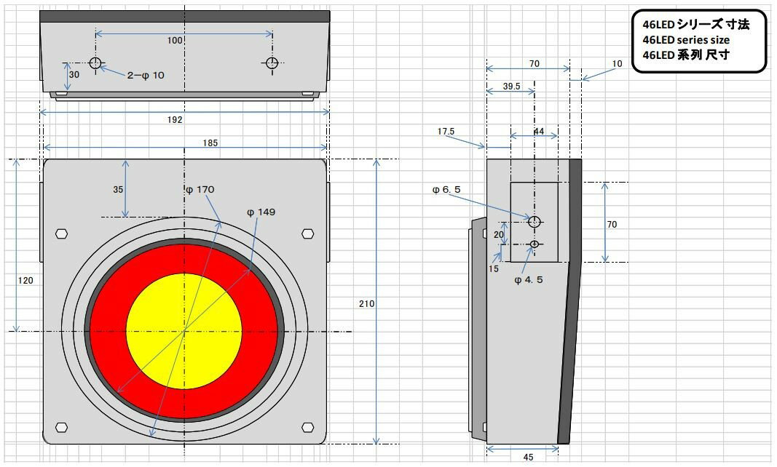Click the yellow center circle of the lamp
Viewport: 777px width, 467px height.
click(x=184, y=331)
